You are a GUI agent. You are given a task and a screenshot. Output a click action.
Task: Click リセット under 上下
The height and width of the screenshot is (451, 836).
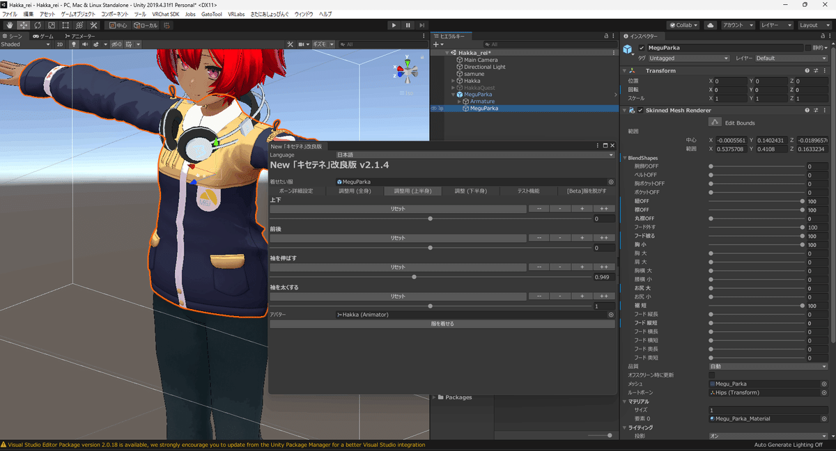pos(398,209)
